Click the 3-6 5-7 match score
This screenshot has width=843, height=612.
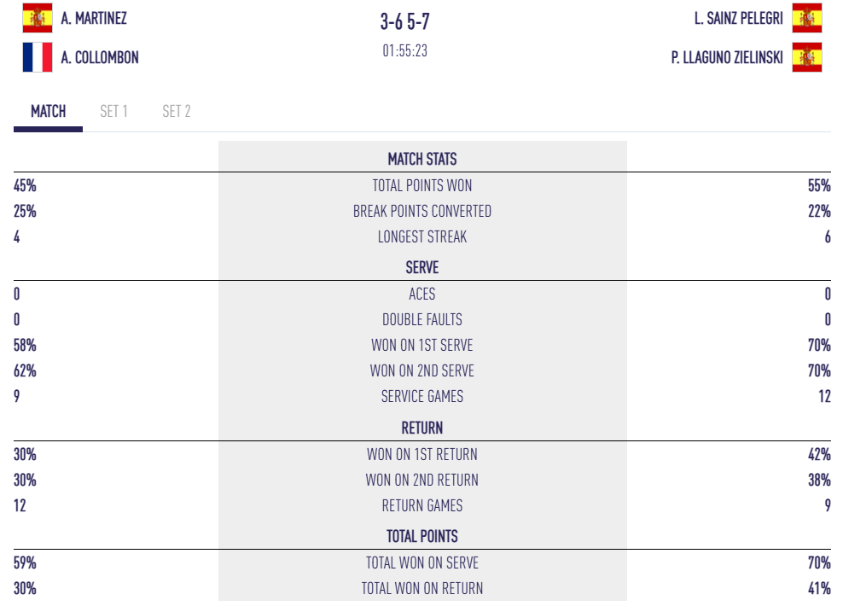[405, 23]
